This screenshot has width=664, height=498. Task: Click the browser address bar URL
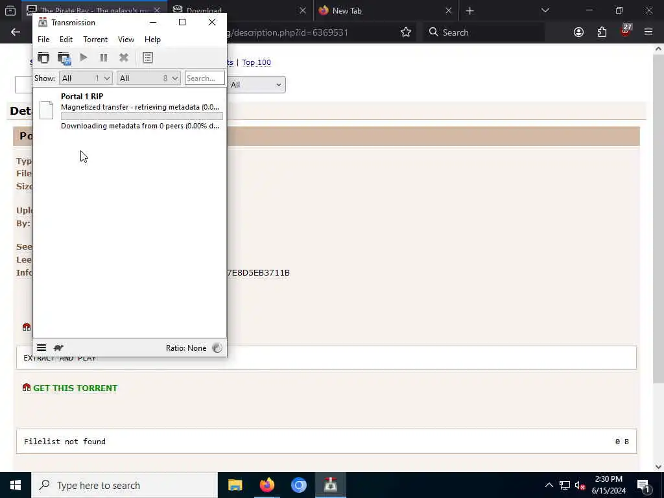point(288,32)
